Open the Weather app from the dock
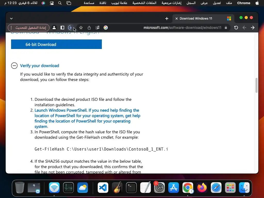Screen dimensions: 264x198 (x=82, y=187)
